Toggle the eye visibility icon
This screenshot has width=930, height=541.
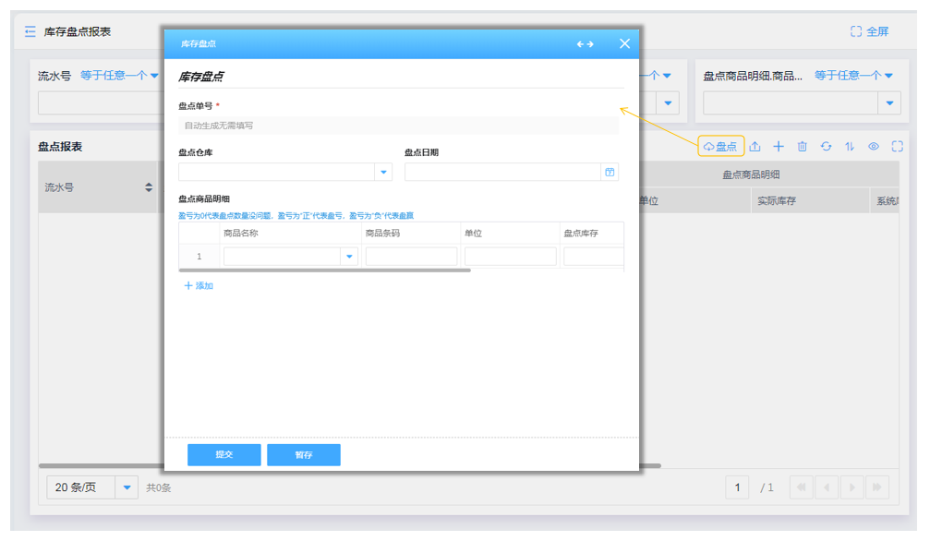(x=874, y=147)
